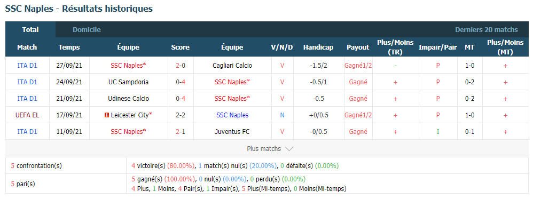
Task: Switch to the Domicile tab
Action: click(87, 29)
